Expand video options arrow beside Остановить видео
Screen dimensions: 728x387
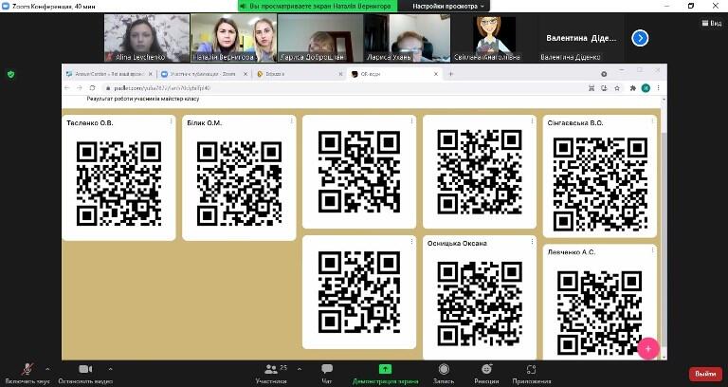(111, 369)
